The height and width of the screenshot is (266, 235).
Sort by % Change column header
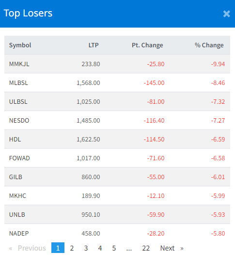(x=209, y=45)
